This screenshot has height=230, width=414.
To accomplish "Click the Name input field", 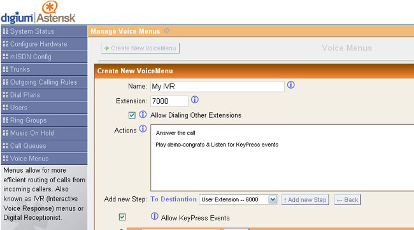I will click(x=217, y=87).
